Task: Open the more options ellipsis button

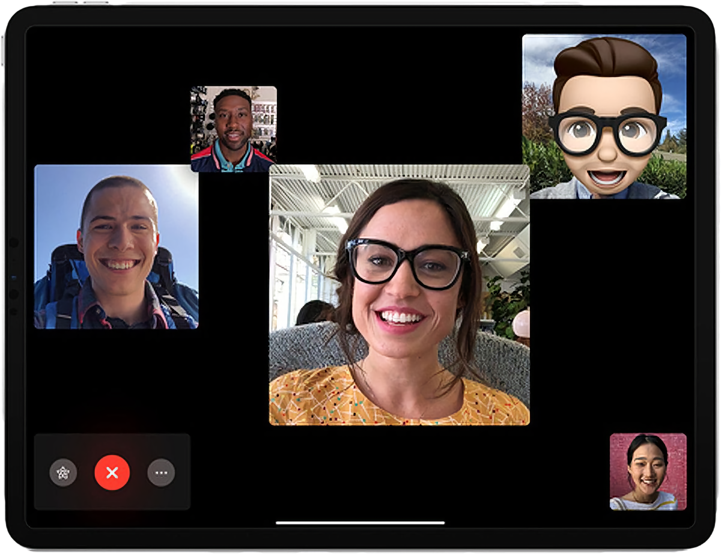Action: point(161,473)
